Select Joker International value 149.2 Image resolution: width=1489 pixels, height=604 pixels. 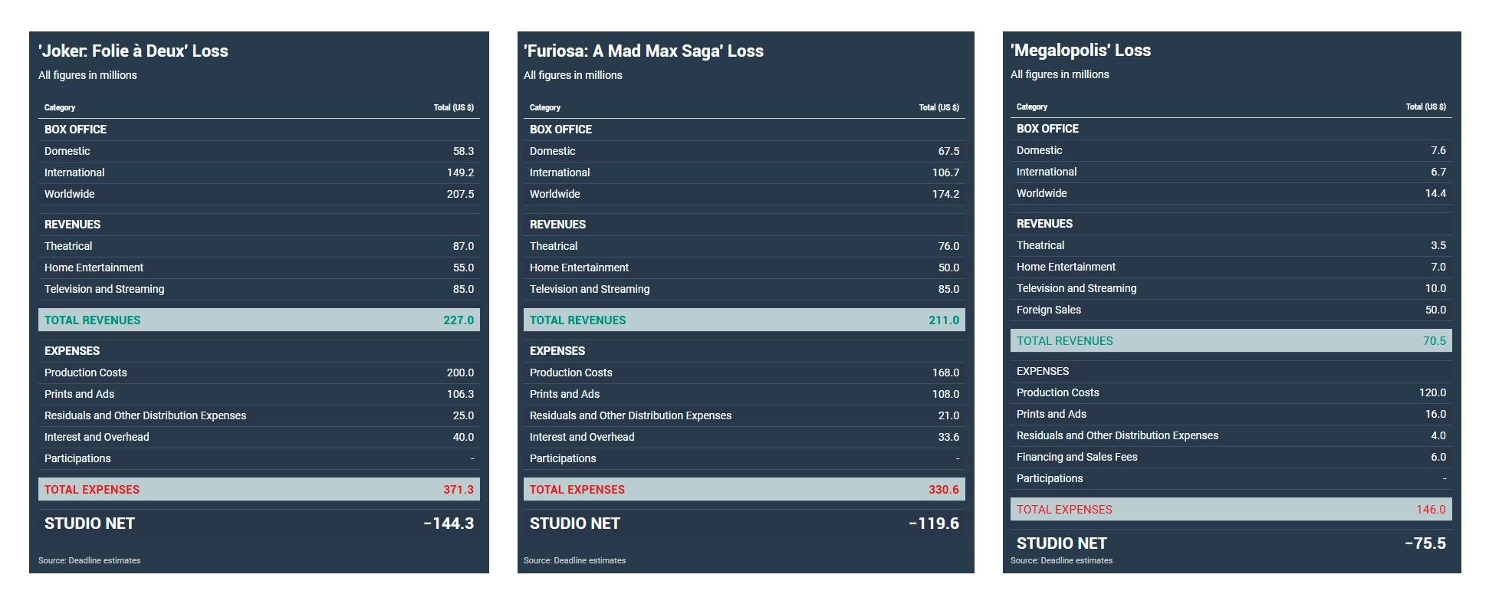(460, 172)
